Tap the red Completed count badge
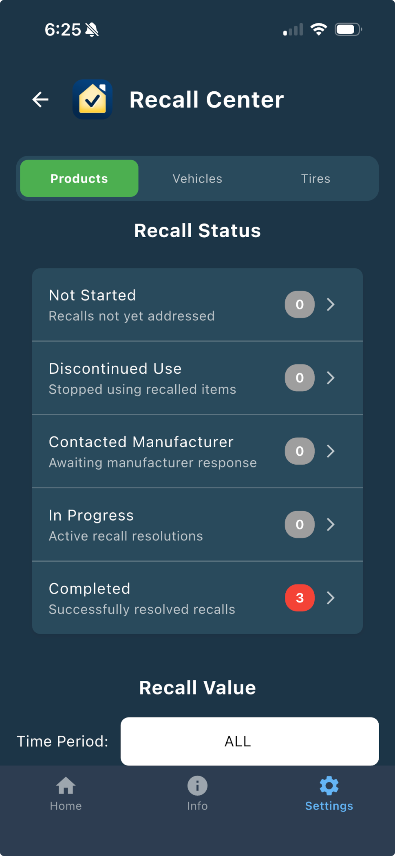The height and width of the screenshot is (856, 395). (300, 598)
